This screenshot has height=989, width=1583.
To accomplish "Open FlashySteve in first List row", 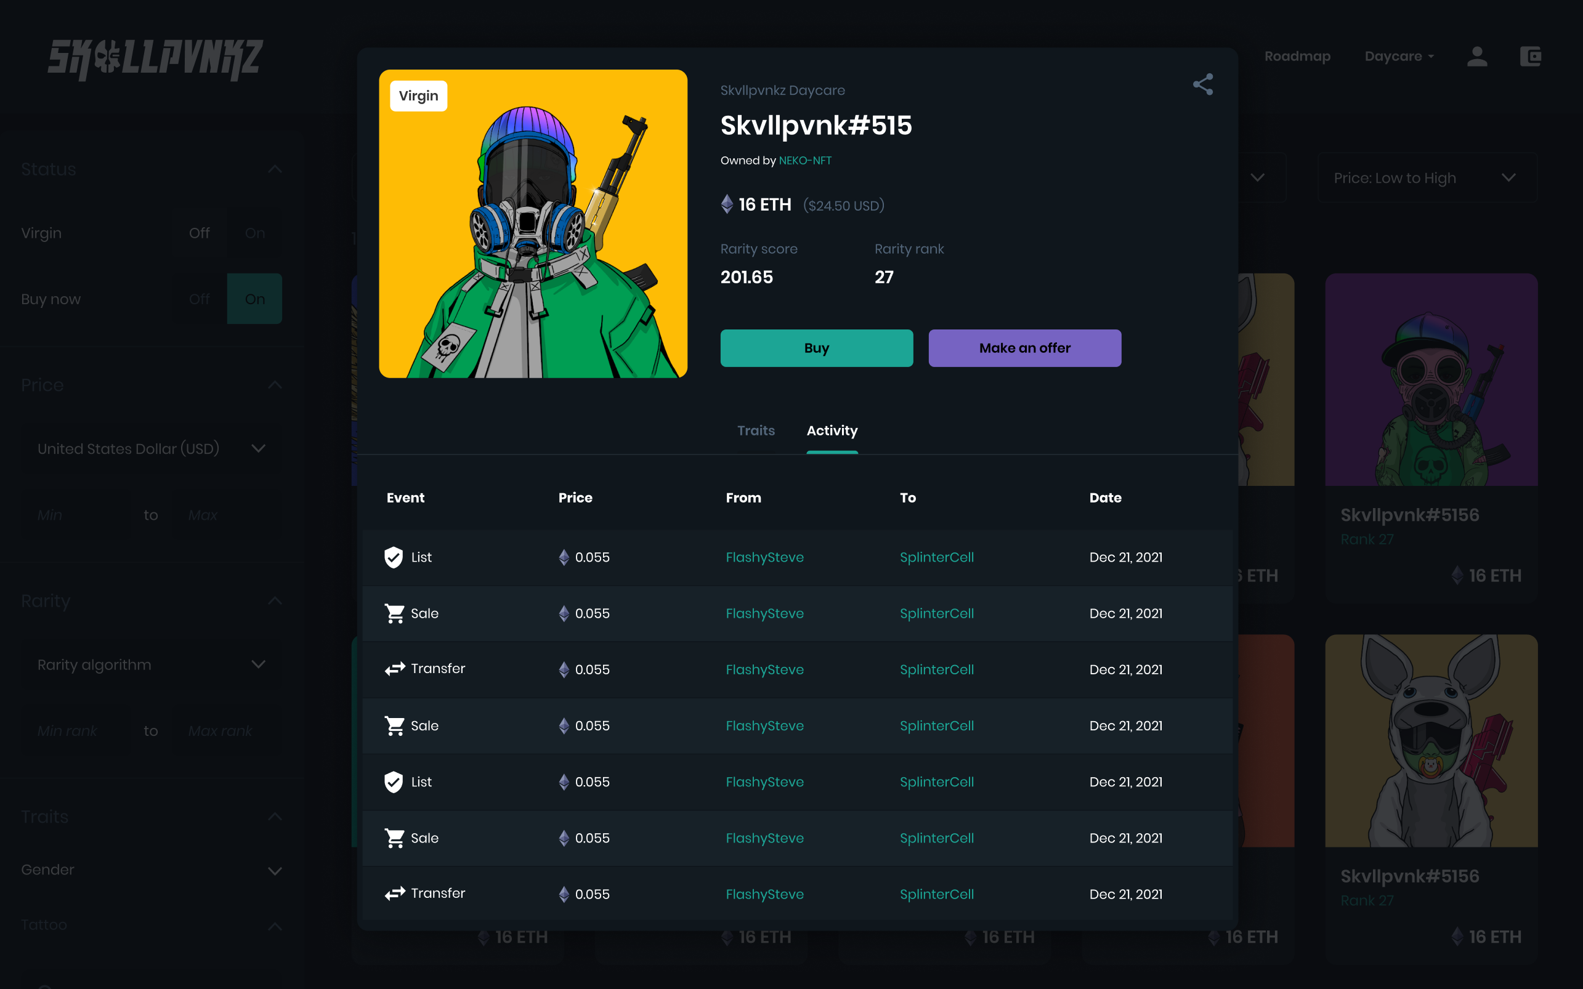I will click(x=764, y=557).
